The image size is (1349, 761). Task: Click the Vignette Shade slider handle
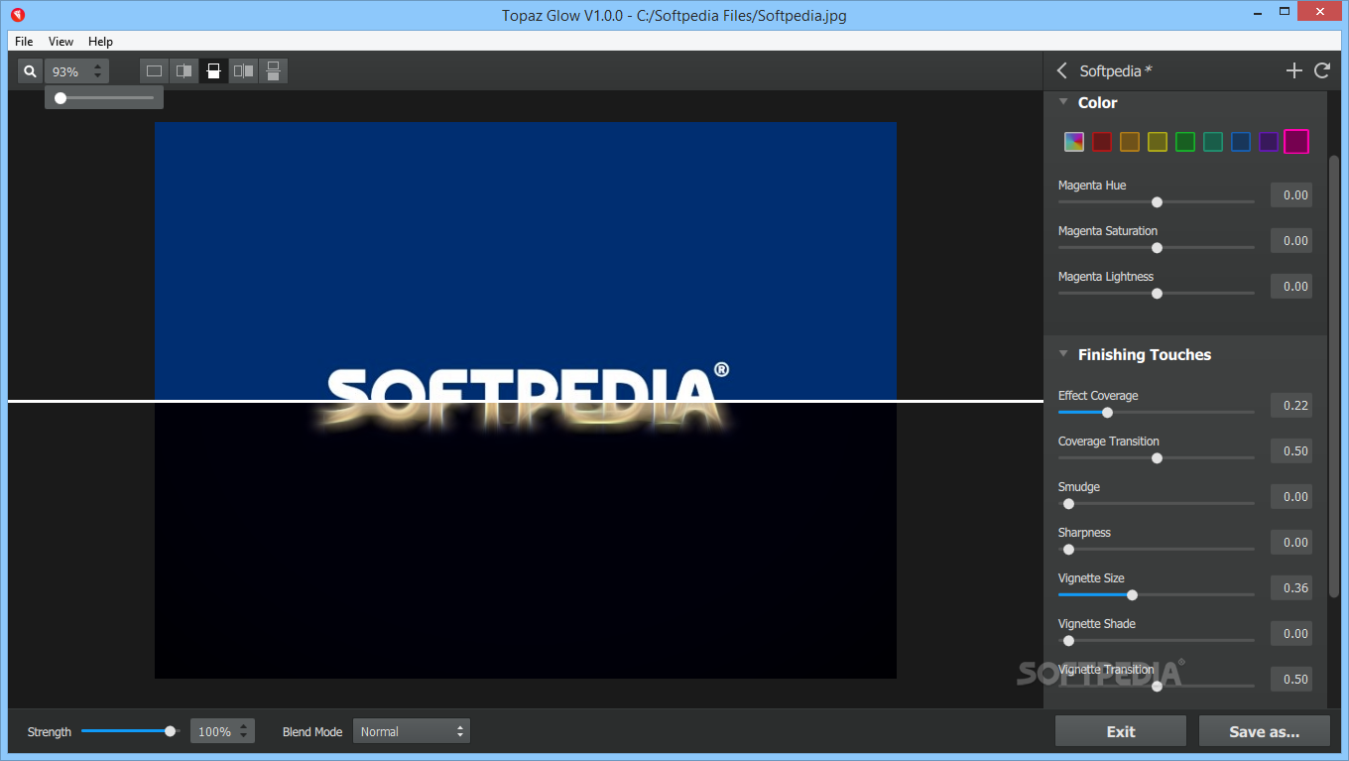click(1068, 641)
